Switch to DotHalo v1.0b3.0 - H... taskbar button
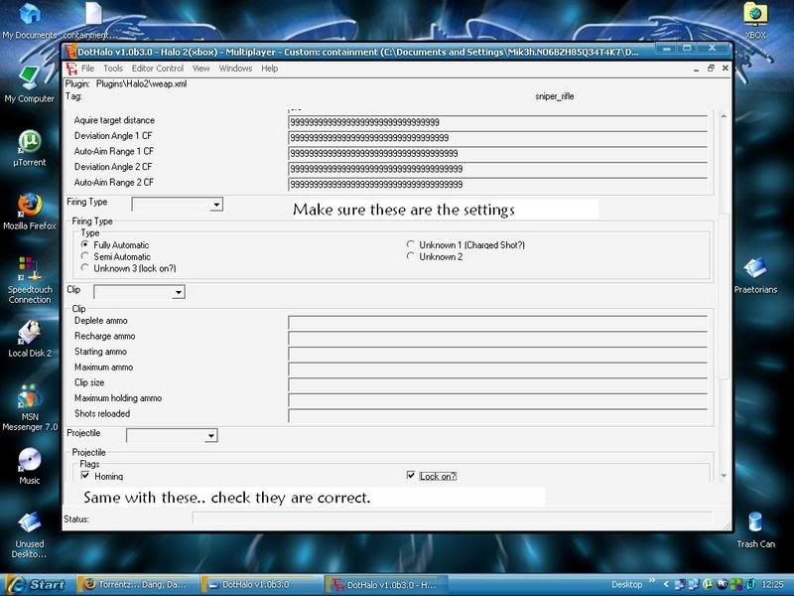The height and width of the screenshot is (596, 794). [386, 584]
